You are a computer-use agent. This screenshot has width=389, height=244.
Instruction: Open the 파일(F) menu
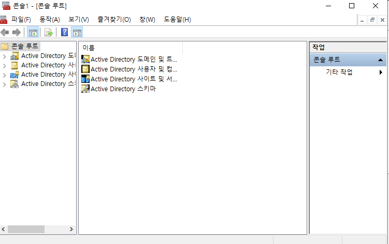(x=21, y=20)
